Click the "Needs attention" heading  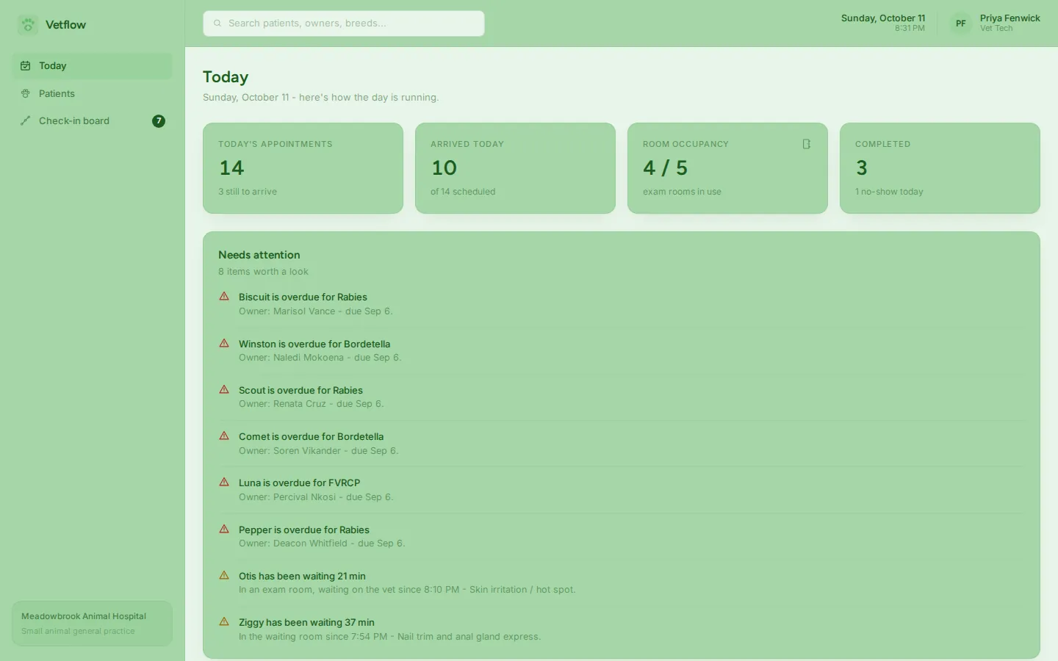(259, 255)
